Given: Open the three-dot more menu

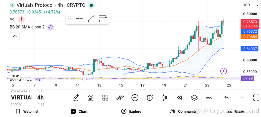Looking at the screenshot, I should [x=209, y=98].
